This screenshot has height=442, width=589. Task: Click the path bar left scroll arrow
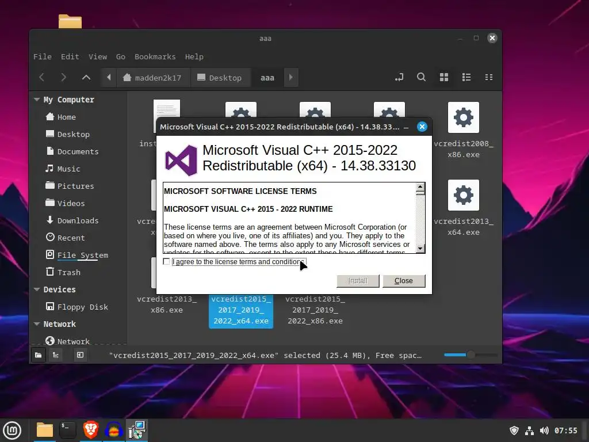(x=109, y=78)
